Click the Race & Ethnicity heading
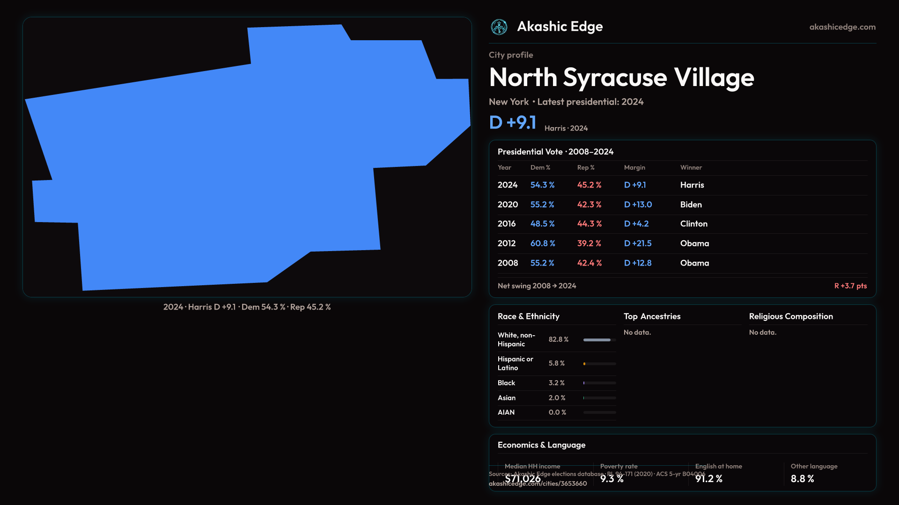The width and height of the screenshot is (899, 505). point(528,317)
